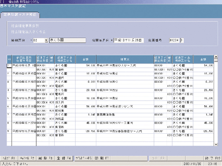Screen dimensions: 222x166
Task: Click the small field after 伝票番号 showing 1
Action: (x=182, y=40)
